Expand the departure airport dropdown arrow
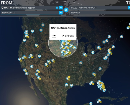 click(x=61, y=8)
